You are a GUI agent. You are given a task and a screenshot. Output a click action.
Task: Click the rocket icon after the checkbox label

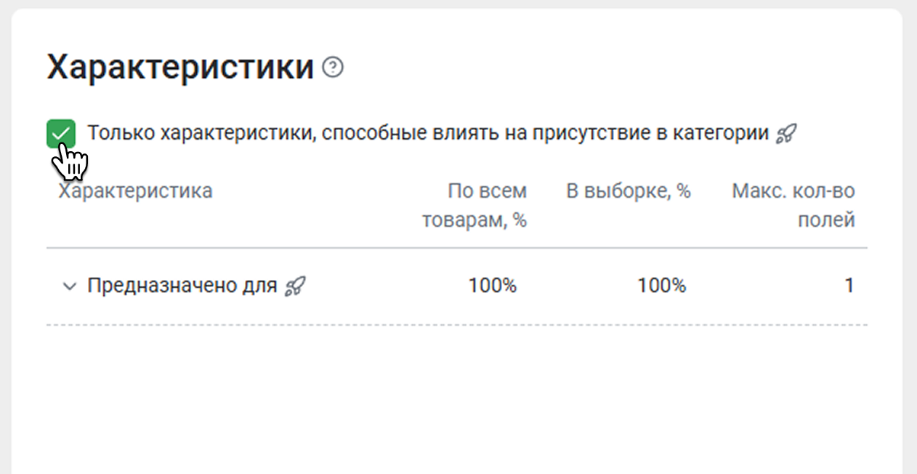pyautogui.click(x=786, y=134)
